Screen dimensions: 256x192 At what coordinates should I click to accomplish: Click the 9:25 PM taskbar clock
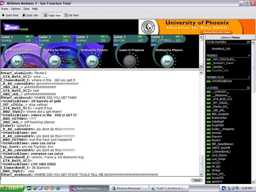247,188
